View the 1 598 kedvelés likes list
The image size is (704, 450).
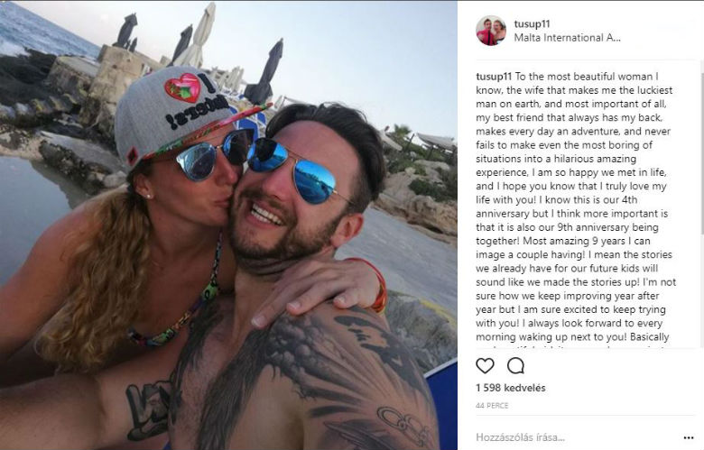tap(511, 388)
